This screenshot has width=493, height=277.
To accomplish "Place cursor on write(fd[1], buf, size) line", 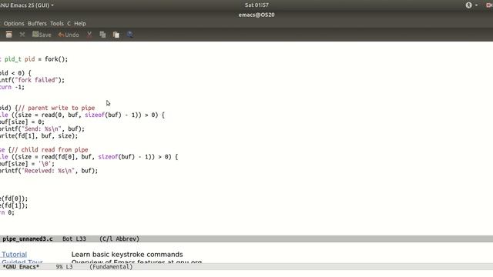I will click(39, 135).
